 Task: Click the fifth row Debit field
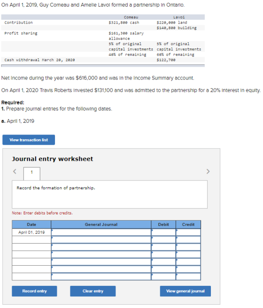point(163,262)
